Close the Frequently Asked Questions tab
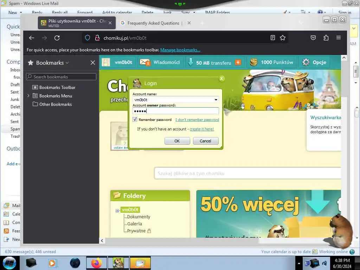This screenshot has height=270, width=360. (x=189, y=23)
